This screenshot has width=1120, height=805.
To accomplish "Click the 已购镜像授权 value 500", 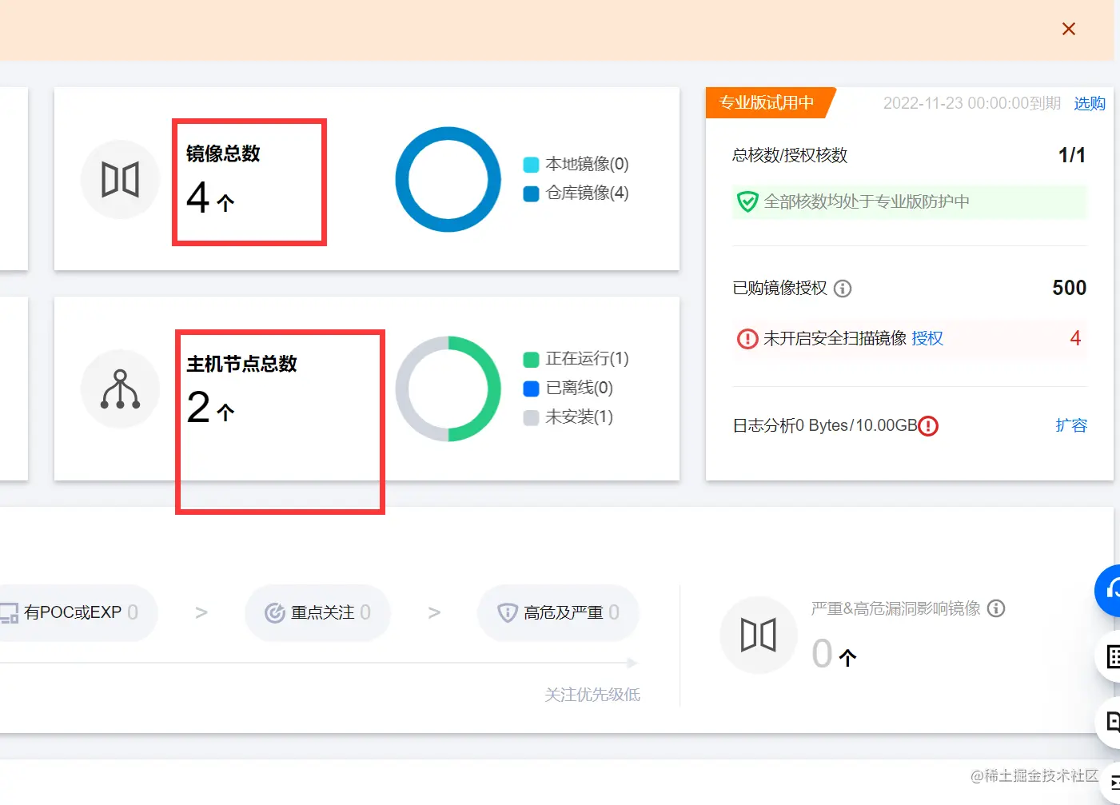I will [x=1070, y=288].
